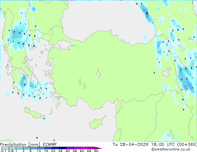Click the legend scale label 40
Image resolution: width=197 pixels, height=152 pixels.
click(x=82, y=151)
